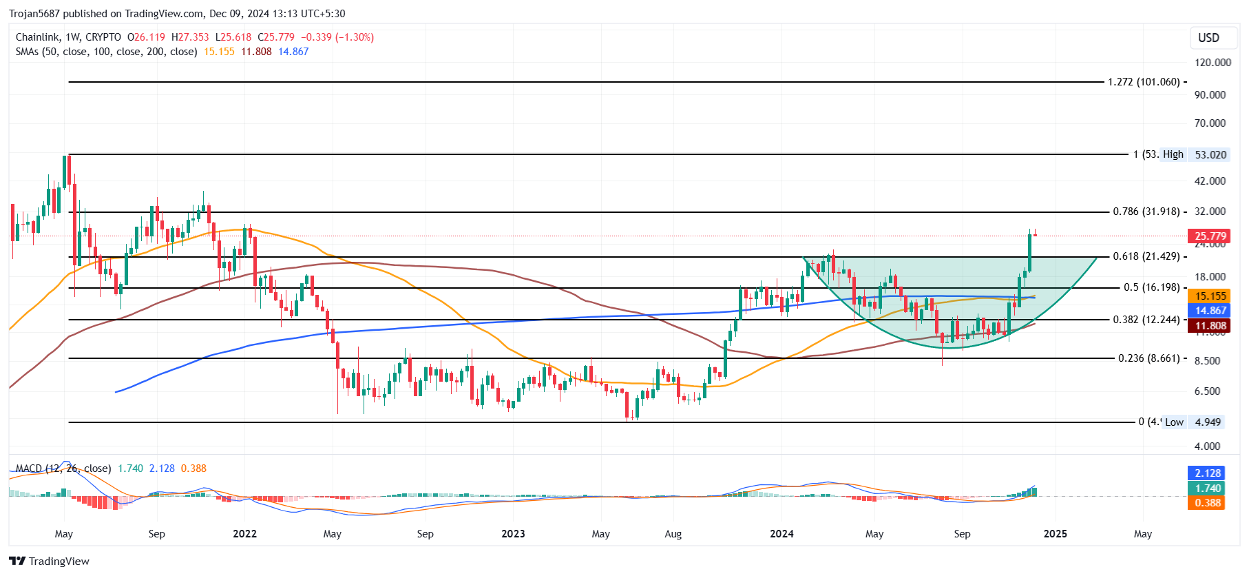Viewport: 1249px width, 576px height.
Task: Click the dark red 11.808 SMA price tag
Action: (x=1210, y=326)
